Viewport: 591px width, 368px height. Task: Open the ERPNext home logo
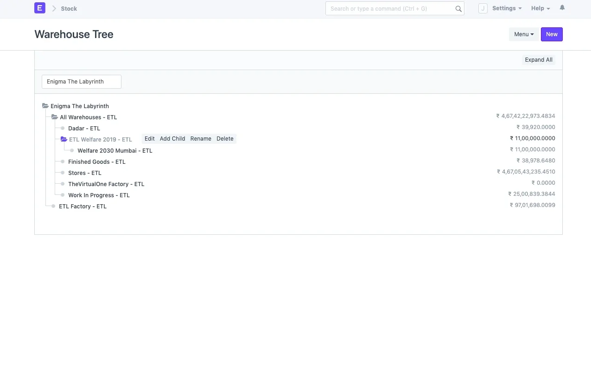click(40, 8)
